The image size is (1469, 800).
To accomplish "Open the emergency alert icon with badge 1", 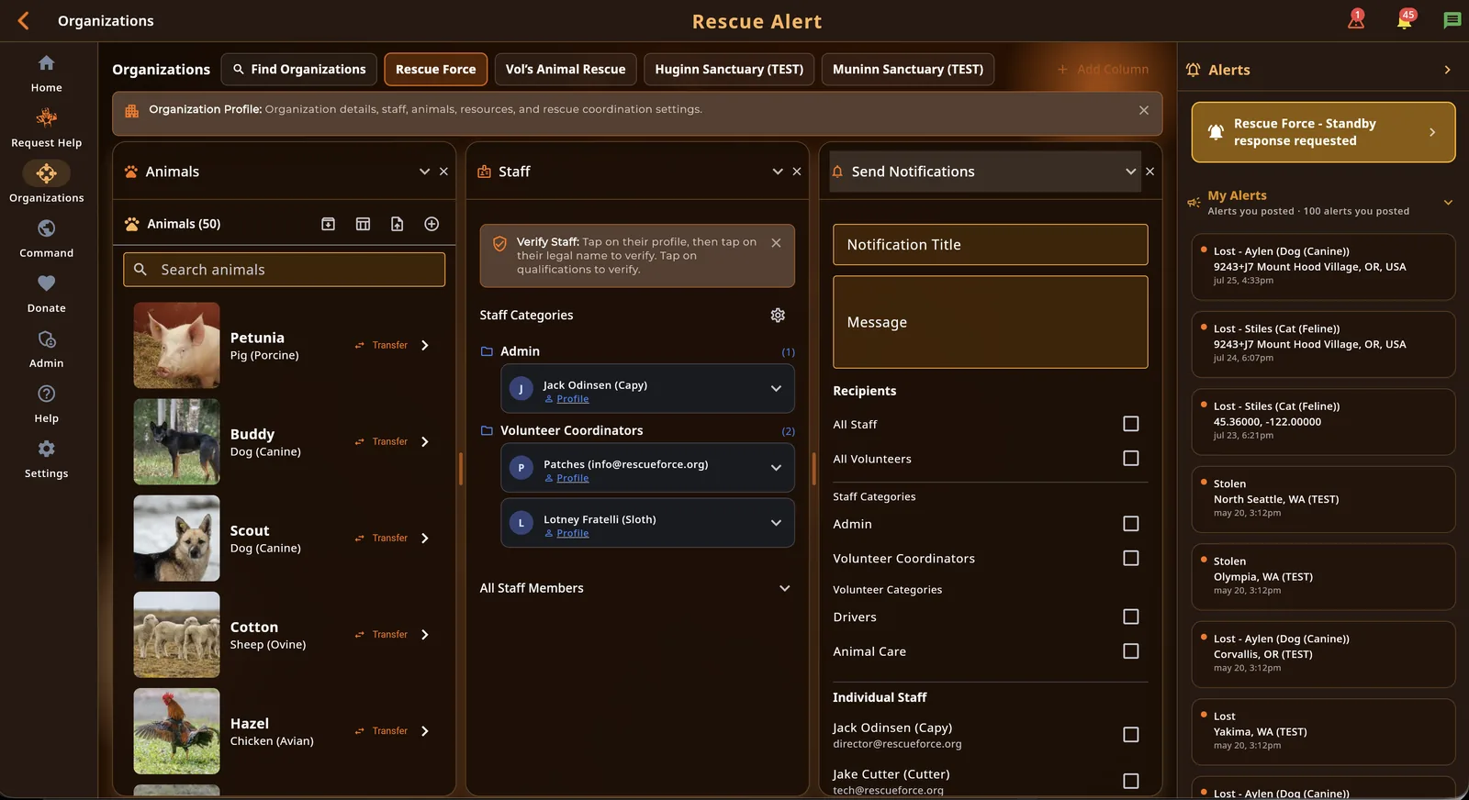I will pos(1356,19).
